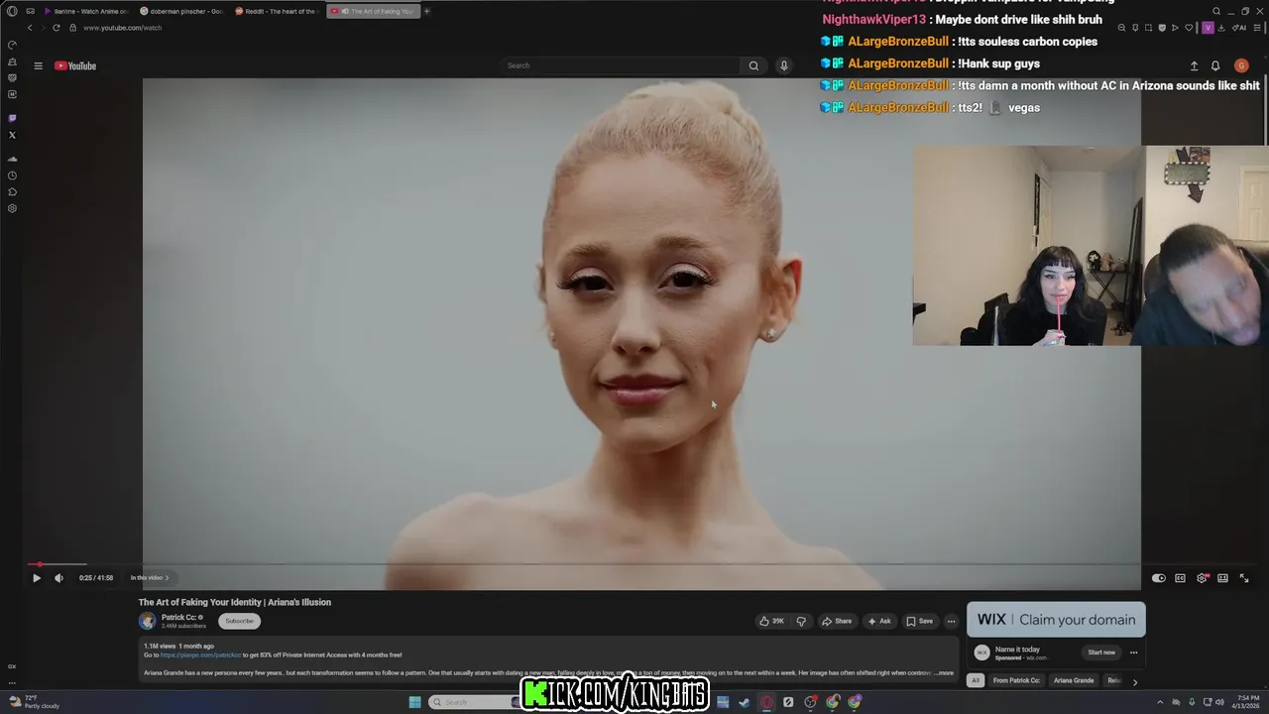This screenshot has width=1269, height=714.
Task: Like the video with 39K likes
Action: tap(771, 622)
